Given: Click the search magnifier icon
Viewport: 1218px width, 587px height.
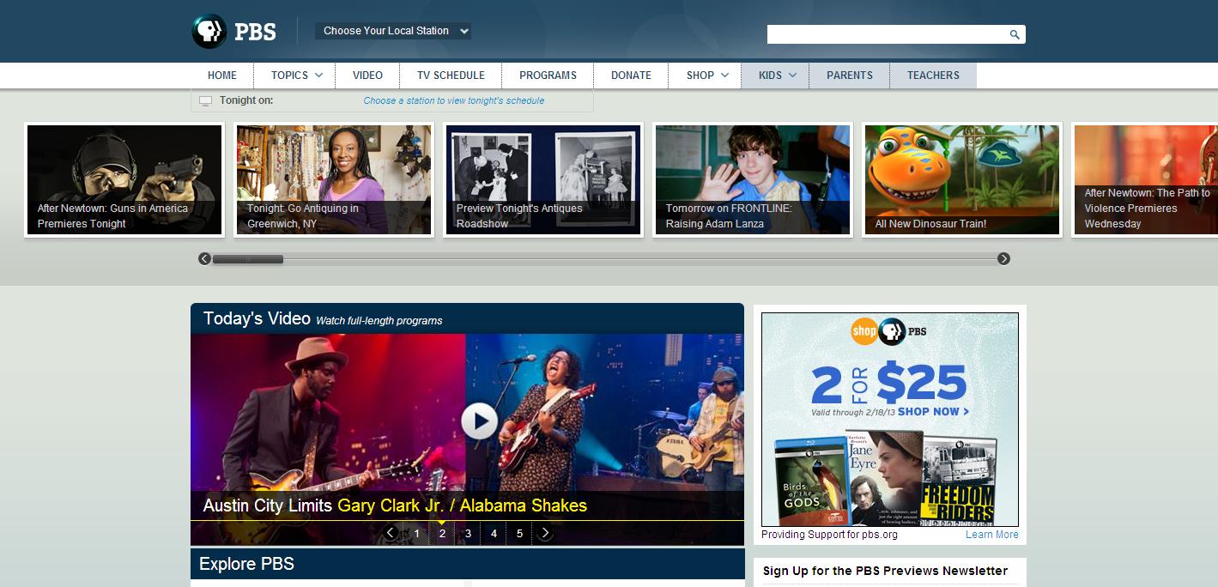Looking at the screenshot, I should click(x=1014, y=34).
